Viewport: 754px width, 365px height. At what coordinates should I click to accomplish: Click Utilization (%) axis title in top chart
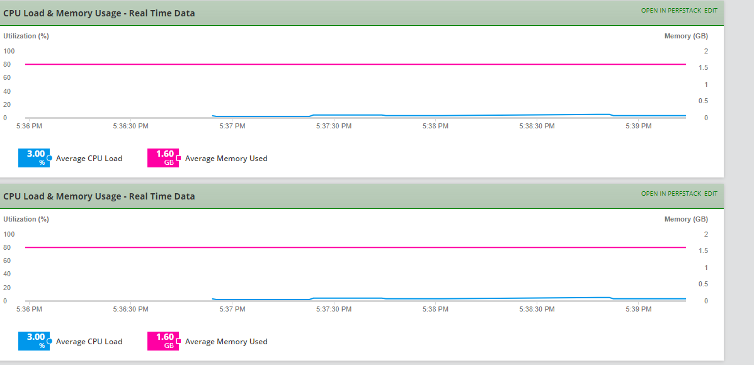(x=26, y=35)
